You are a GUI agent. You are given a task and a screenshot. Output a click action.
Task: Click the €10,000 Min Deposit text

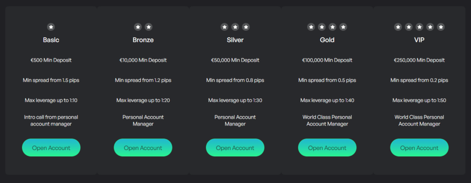tap(143, 60)
